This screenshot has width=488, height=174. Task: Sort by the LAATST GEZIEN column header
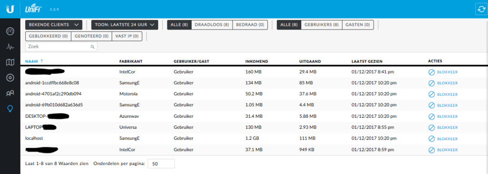(x=367, y=61)
